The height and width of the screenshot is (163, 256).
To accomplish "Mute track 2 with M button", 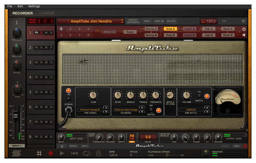I will [46, 47].
